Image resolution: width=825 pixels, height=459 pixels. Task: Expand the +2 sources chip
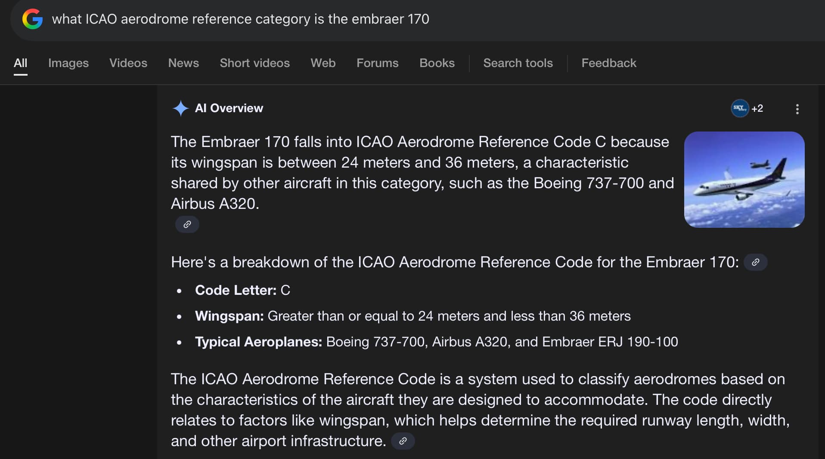[x=757, y=108]
